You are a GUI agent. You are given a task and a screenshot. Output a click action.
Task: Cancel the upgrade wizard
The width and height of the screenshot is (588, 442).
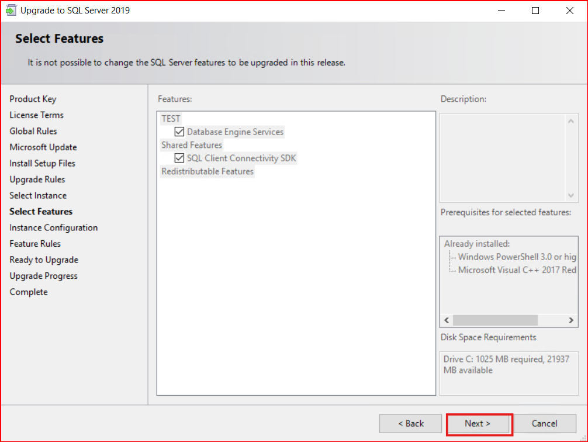tap(544, 423)
